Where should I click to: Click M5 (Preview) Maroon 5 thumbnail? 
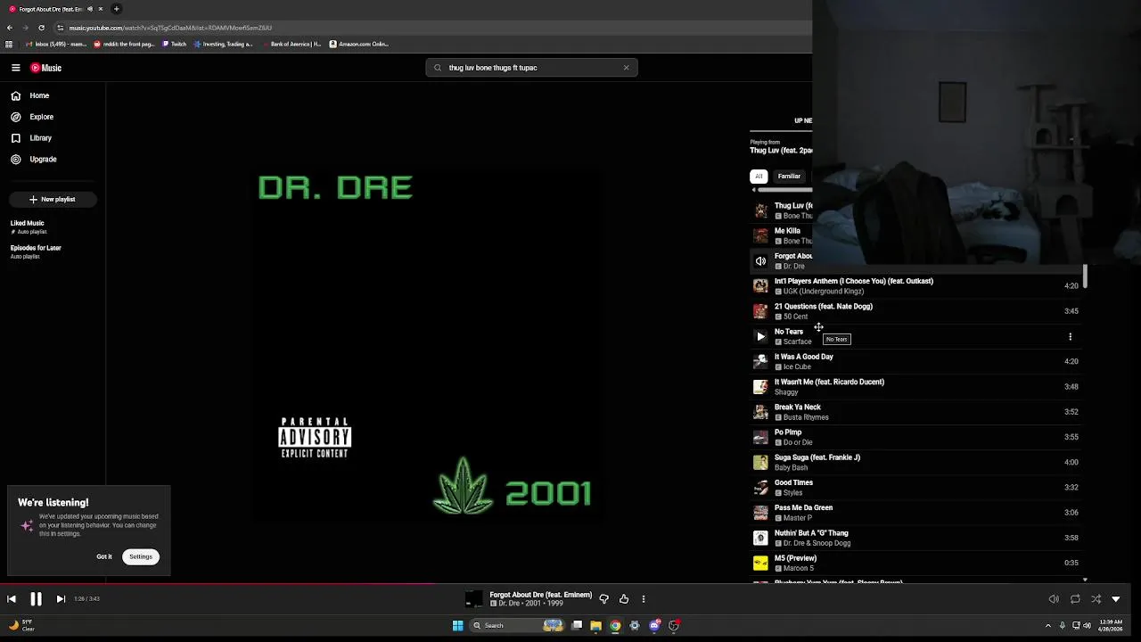click(x=760, y=563)
